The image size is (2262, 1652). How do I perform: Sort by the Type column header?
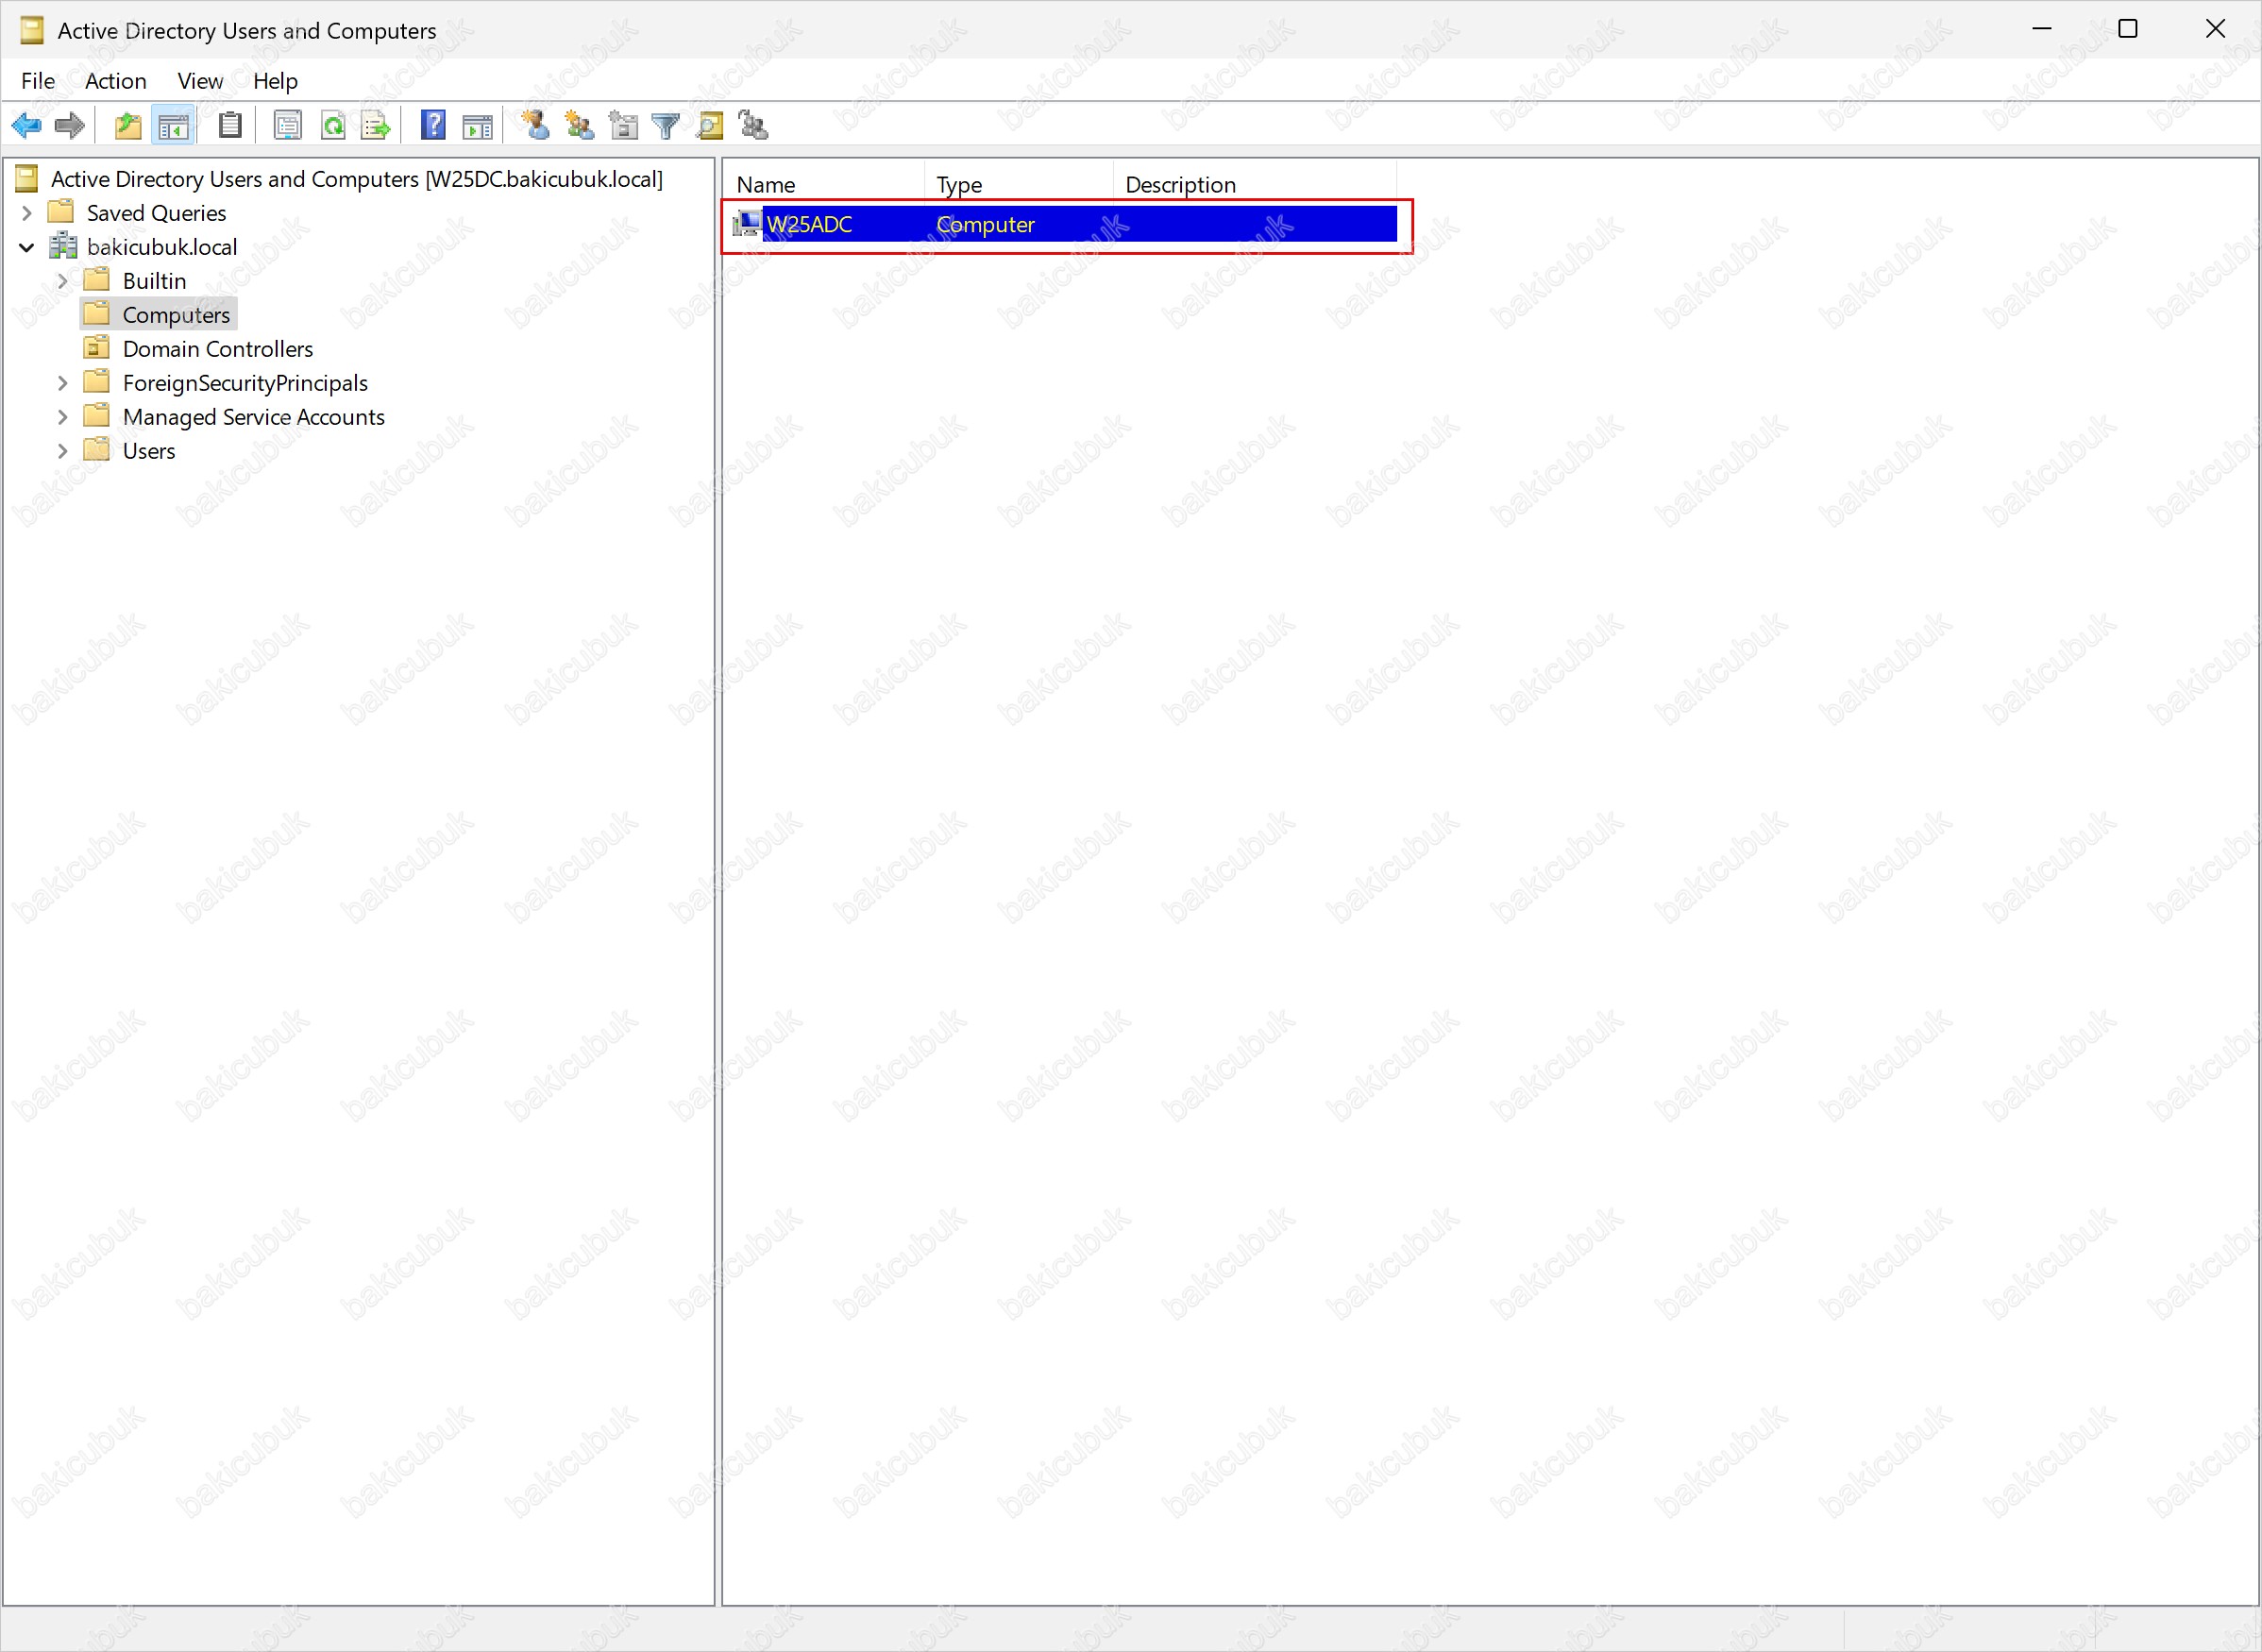click(x=1018, y=184)
